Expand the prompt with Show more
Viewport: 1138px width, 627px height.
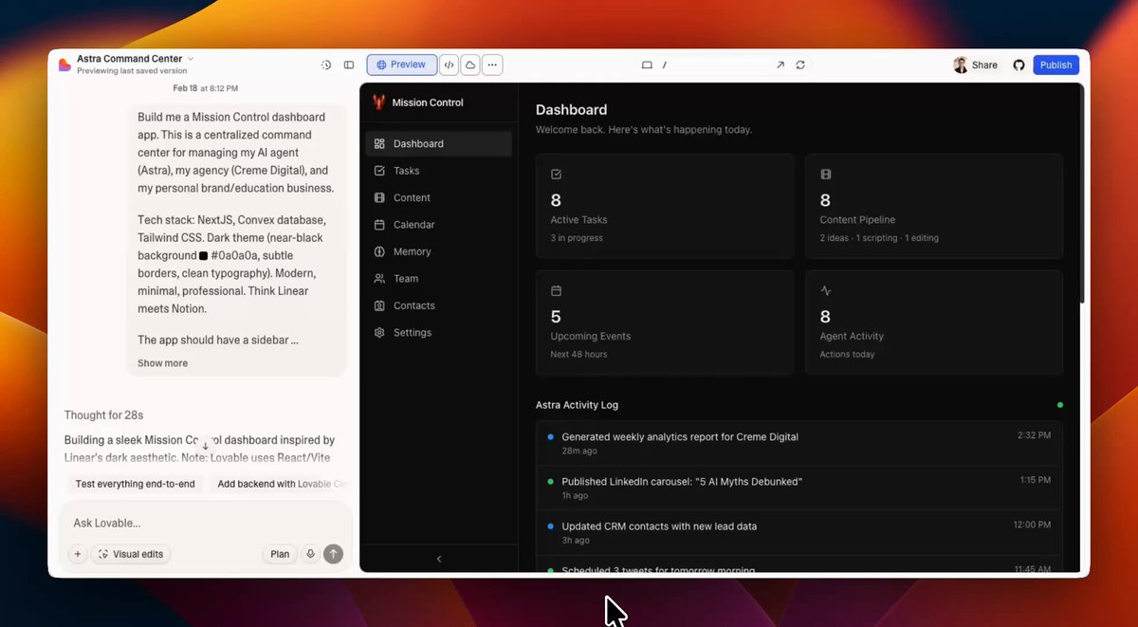pos(162,363)
